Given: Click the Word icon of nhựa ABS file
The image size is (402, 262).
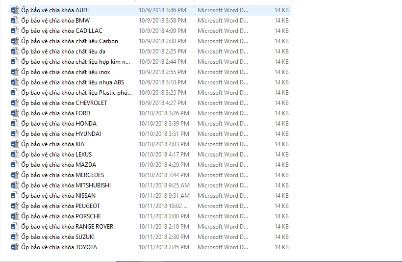Looking at the screenshot, I should pos(15,82).
